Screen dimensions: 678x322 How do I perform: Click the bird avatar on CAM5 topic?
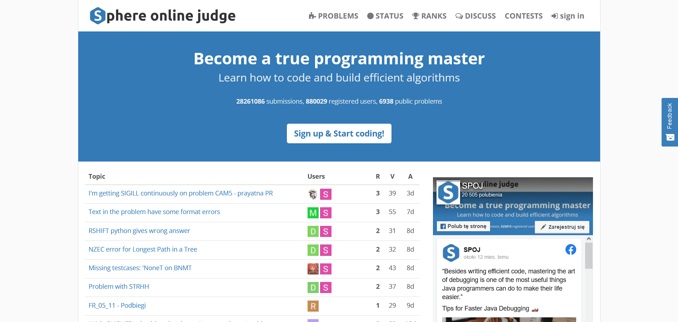click(x=313, y=194)
